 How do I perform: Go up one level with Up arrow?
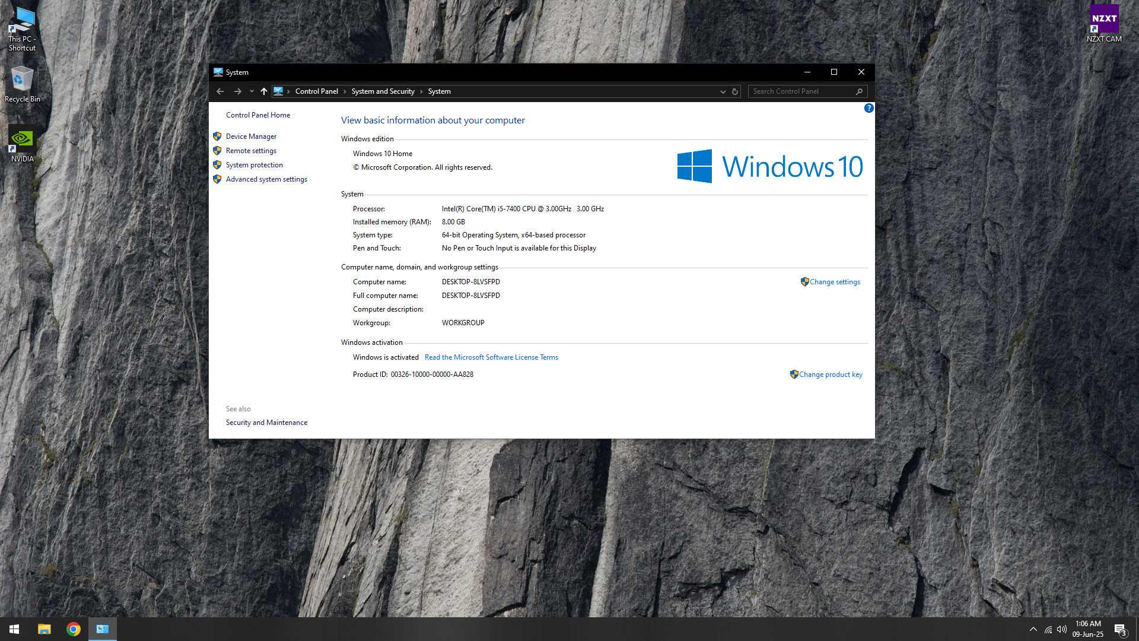(x=264, y=91)
